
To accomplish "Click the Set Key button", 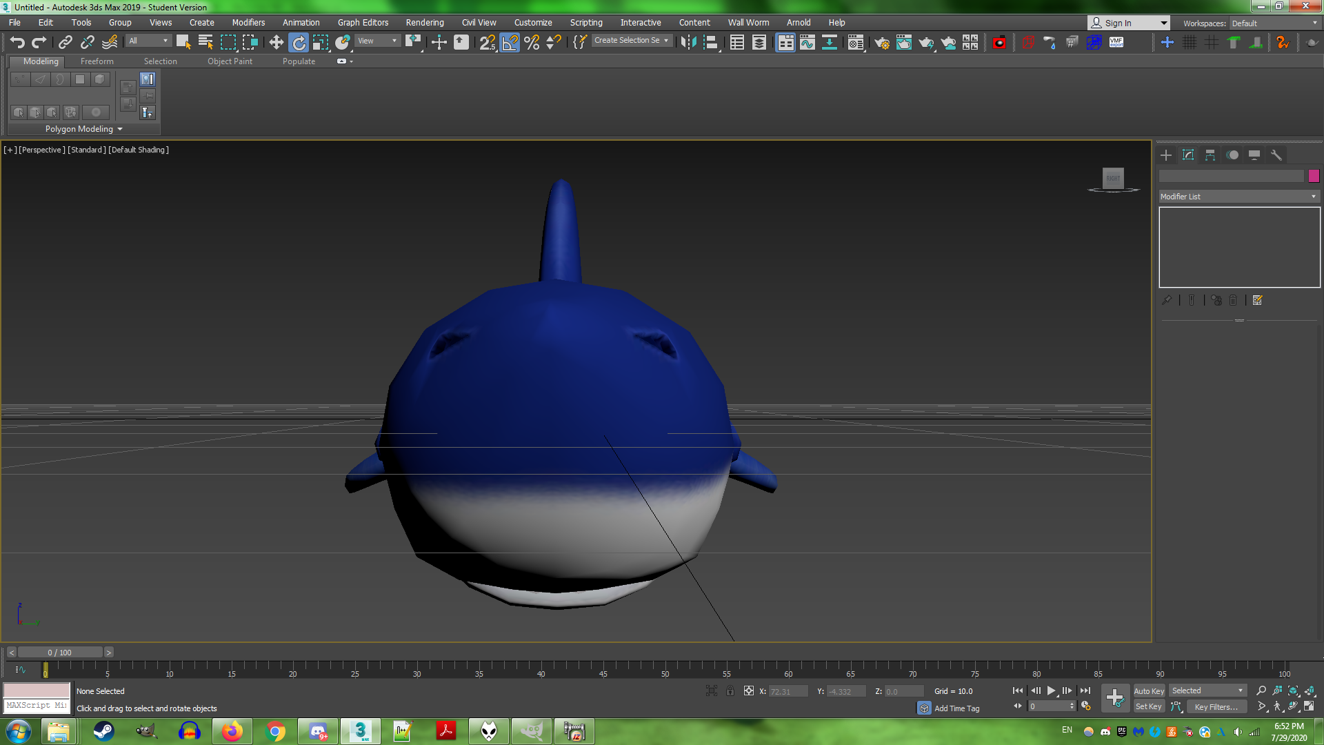I will coord(1149,706).
